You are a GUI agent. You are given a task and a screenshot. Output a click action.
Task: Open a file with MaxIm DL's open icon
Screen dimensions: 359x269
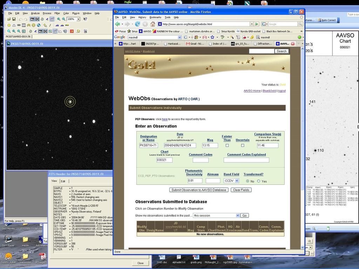pyautogui.click(x=9, y=19)
